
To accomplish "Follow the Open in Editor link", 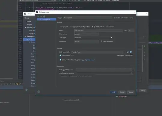I will tap(90, 60).
